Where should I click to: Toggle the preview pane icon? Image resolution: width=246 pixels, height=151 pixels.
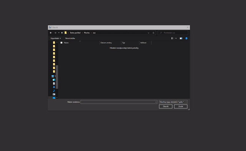[181, 38]
